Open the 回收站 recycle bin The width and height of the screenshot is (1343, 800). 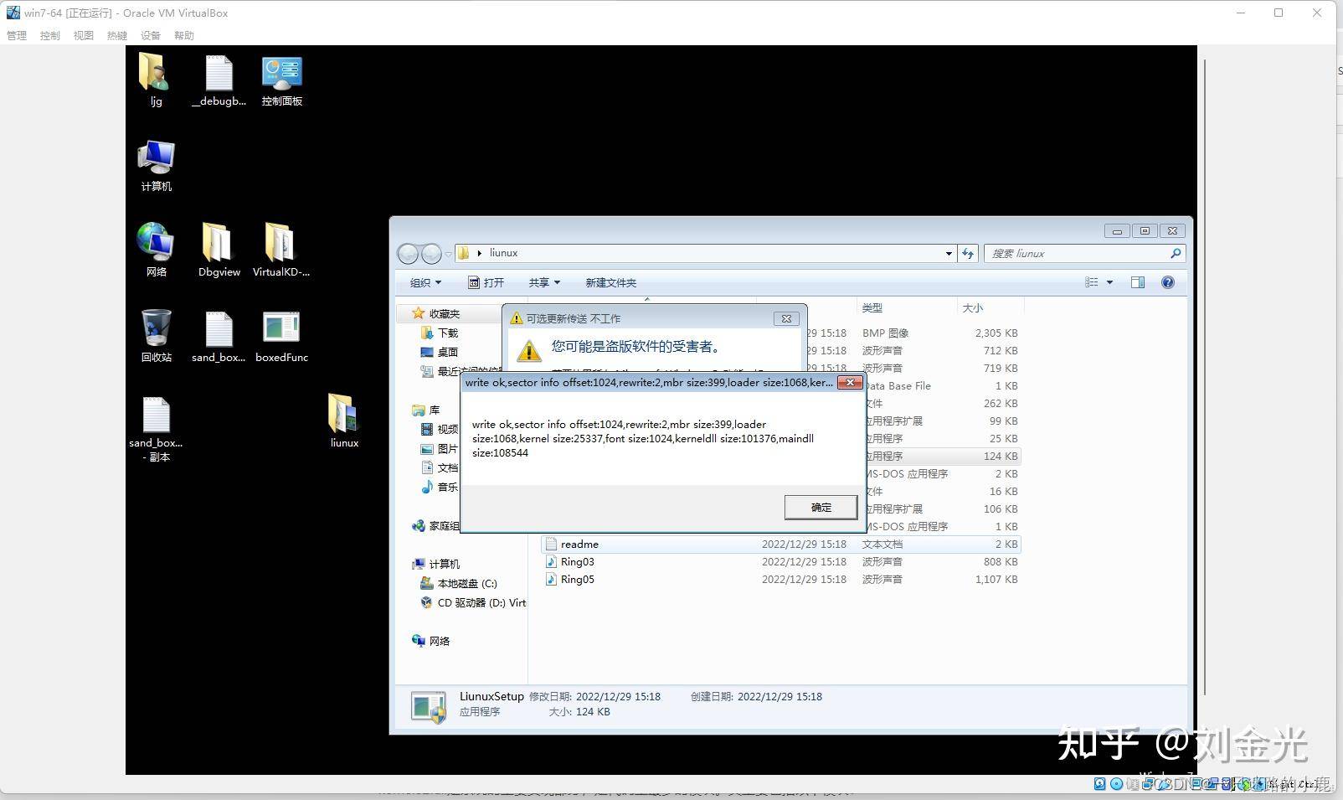coord(156,336)
